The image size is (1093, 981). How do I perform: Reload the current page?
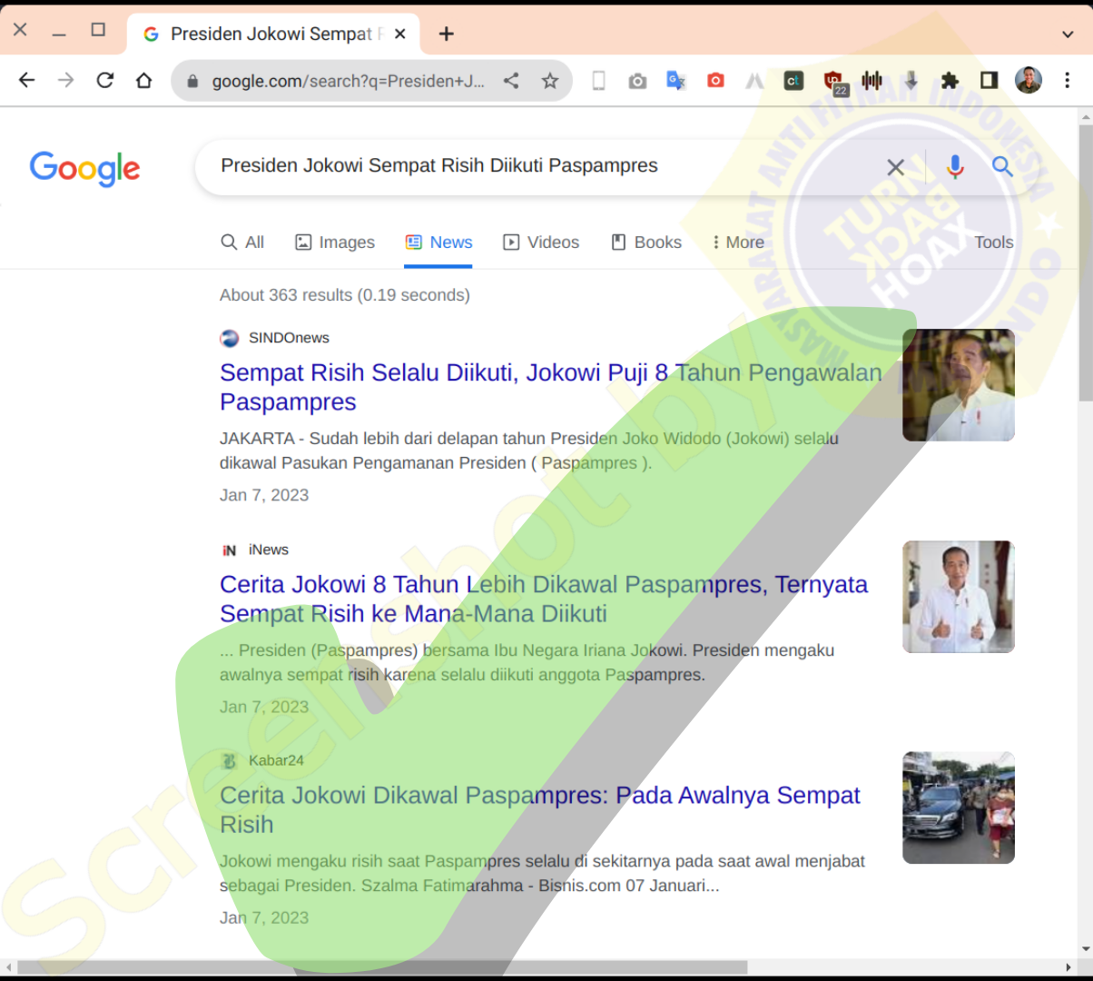[105, 80]
